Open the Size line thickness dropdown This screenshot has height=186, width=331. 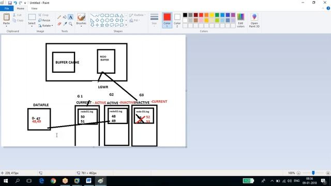click(x=154, y=20)
